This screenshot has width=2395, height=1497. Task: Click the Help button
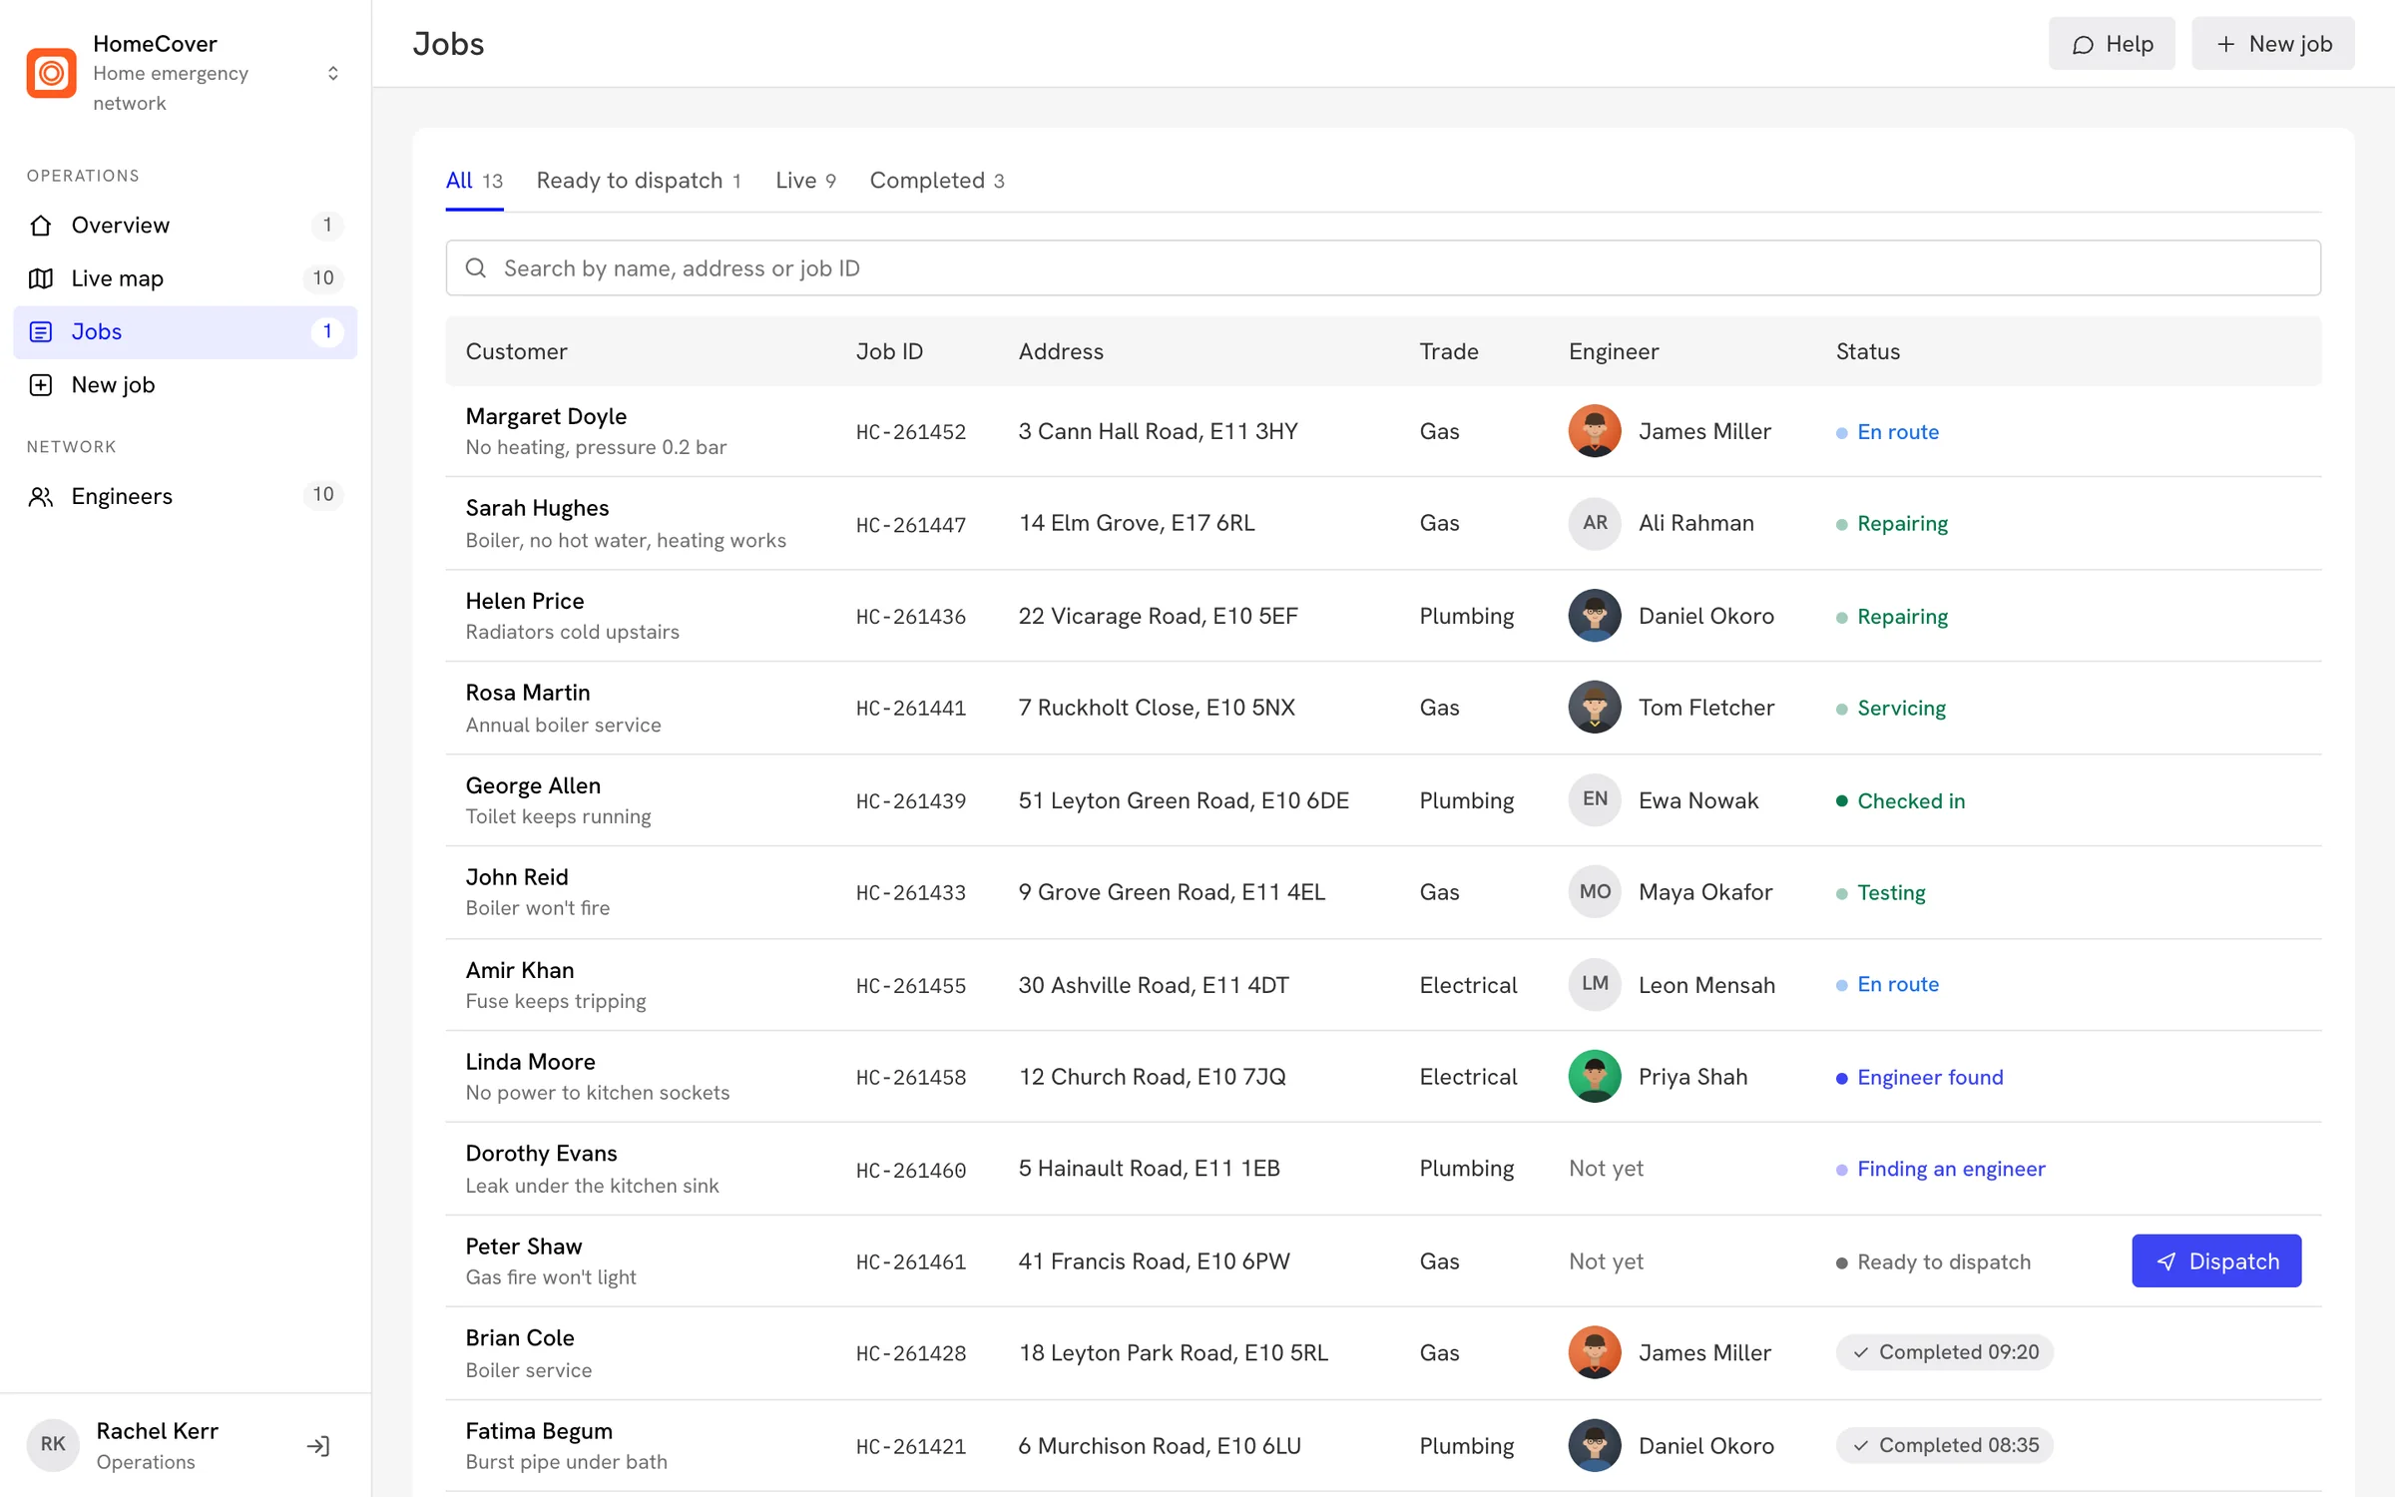[2112, 44]
